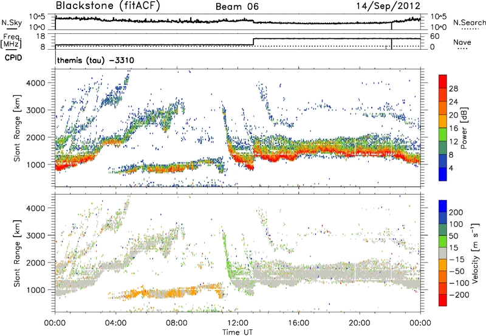Click 'Slant Range [km]' label of velocity panel
The width and height of the screenshot is (486, 336).
pyautogui.click(x=18, y=254)
